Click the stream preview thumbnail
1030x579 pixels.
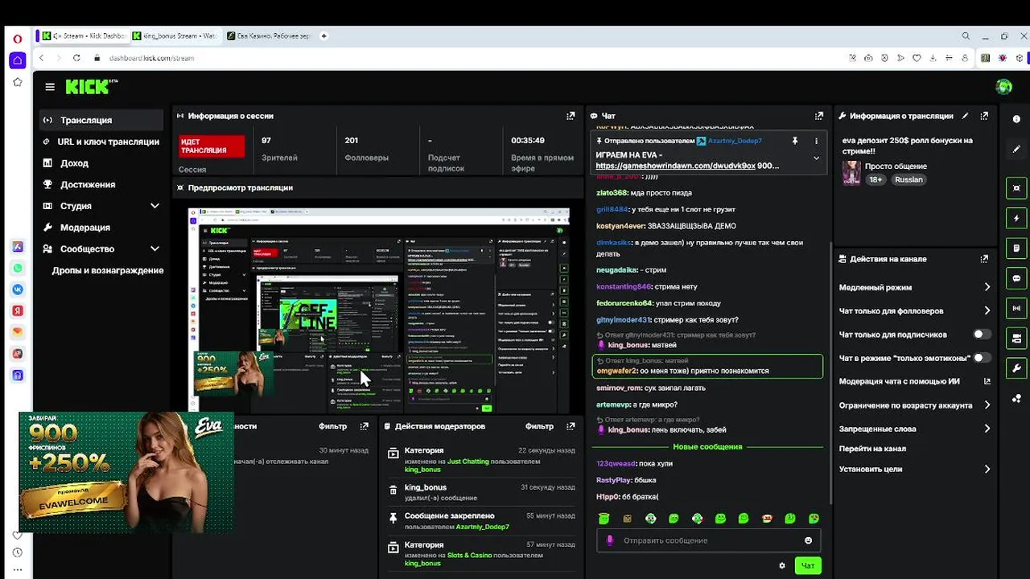378,310
